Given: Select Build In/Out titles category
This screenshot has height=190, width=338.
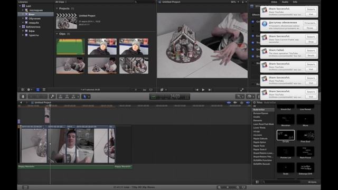Looking at the screenshot, I should click(x=263, y=110).
